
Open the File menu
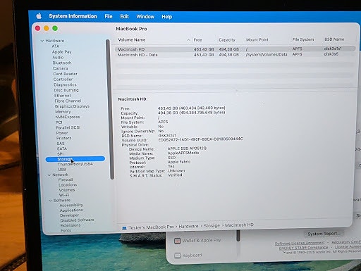[x=109, y=16]
